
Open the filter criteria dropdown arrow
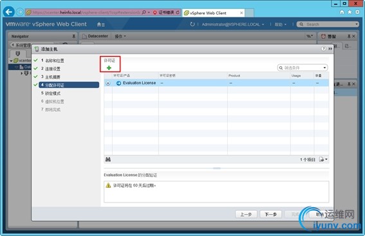coord(324,68)
